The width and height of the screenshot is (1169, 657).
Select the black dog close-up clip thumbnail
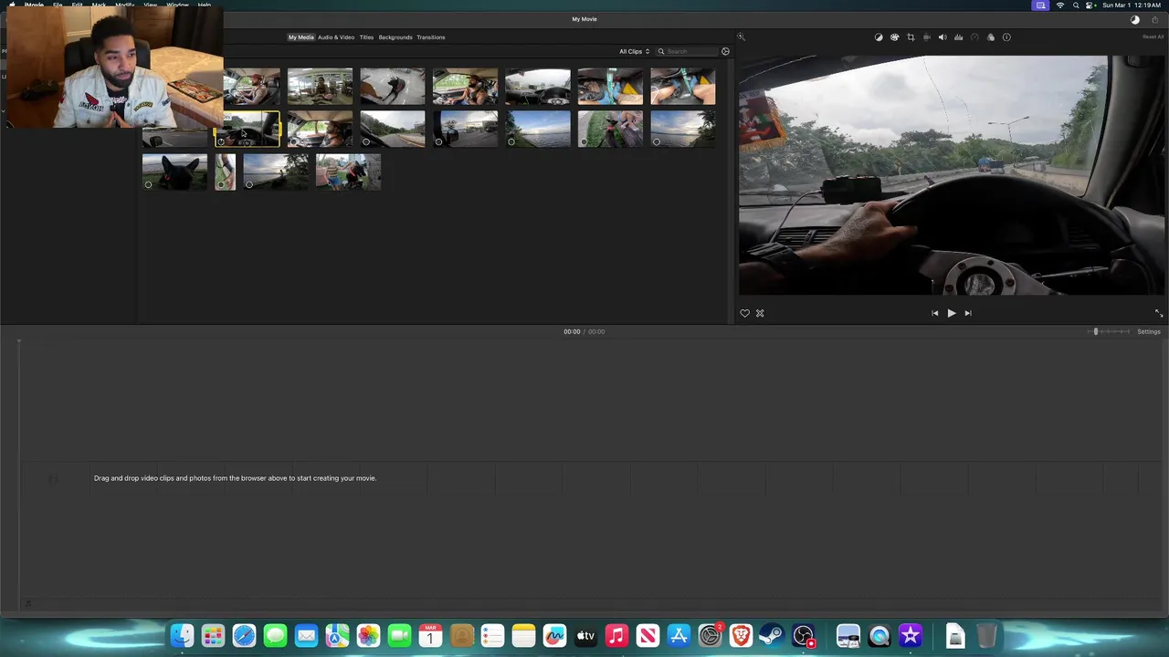(x=174, y=172)
